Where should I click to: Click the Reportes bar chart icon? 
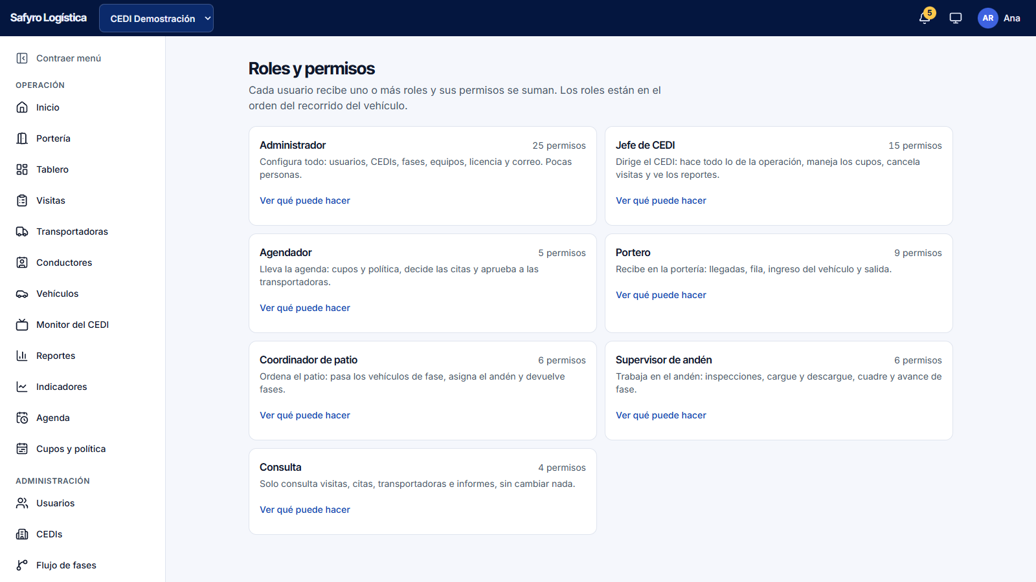pyautogui.click(x=22, y=356)
